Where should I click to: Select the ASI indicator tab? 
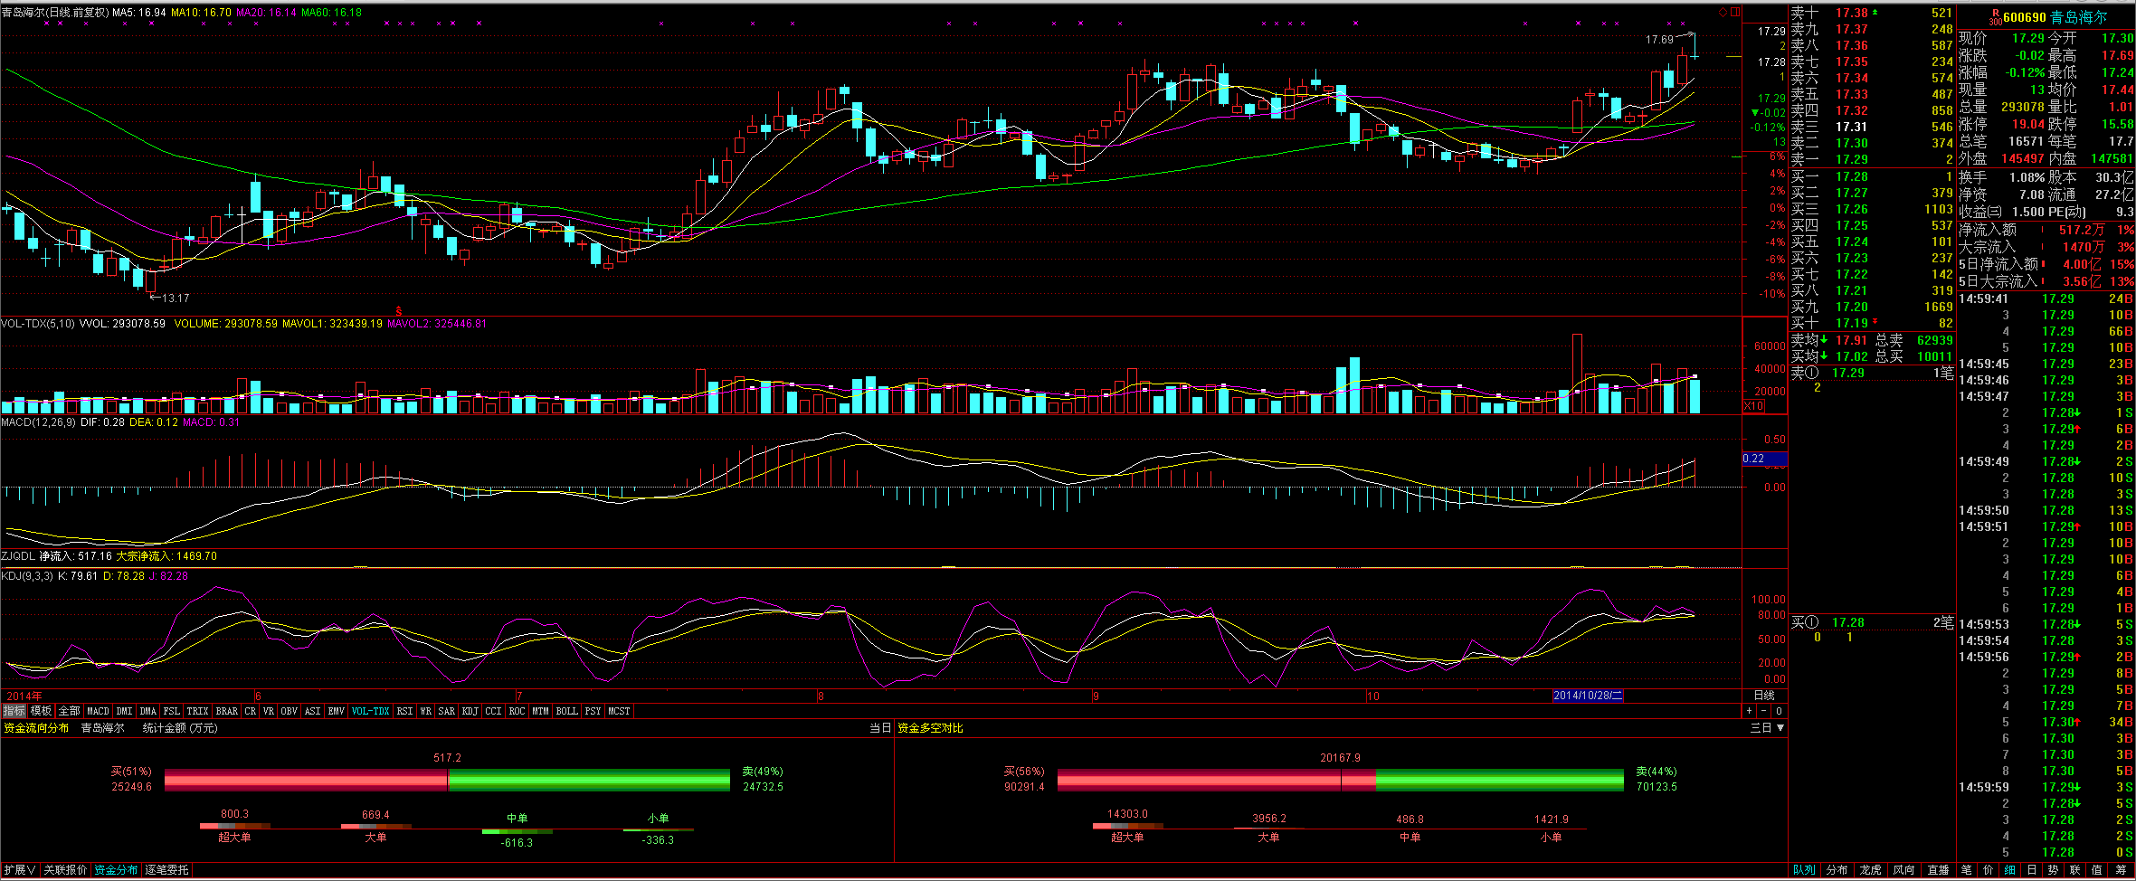click(313, 711)
